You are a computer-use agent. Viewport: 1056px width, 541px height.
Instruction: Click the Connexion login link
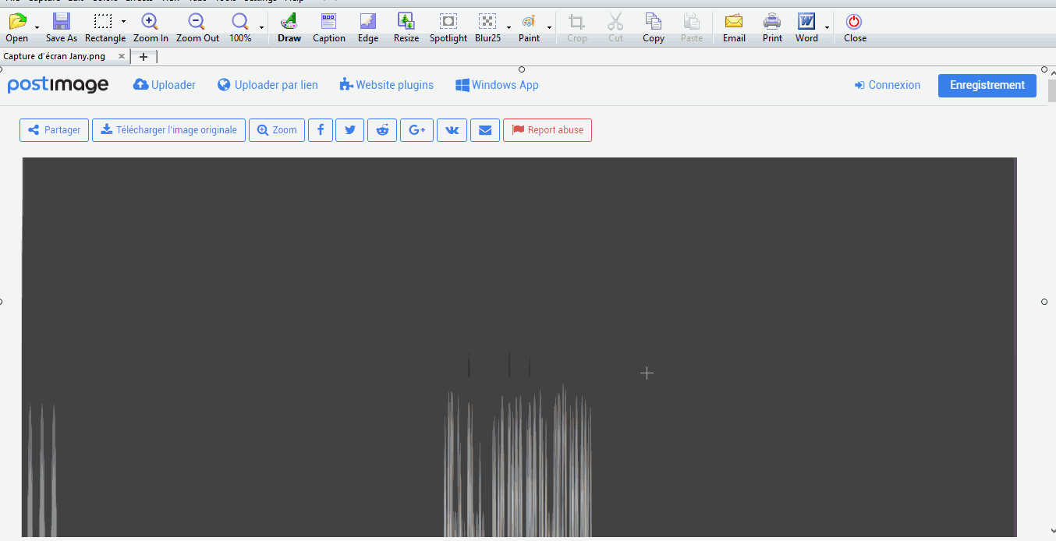coord(888,85)
